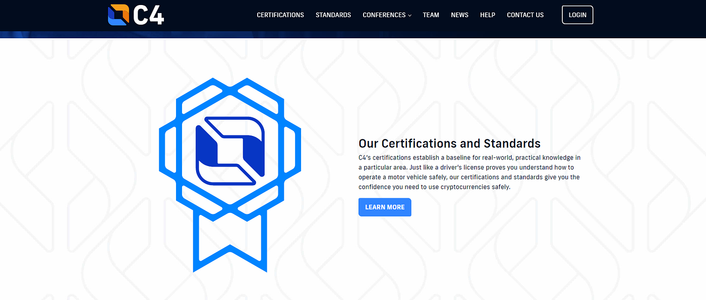Click the Learn More button
Screen dimensions: 706x300
(385, 207)
